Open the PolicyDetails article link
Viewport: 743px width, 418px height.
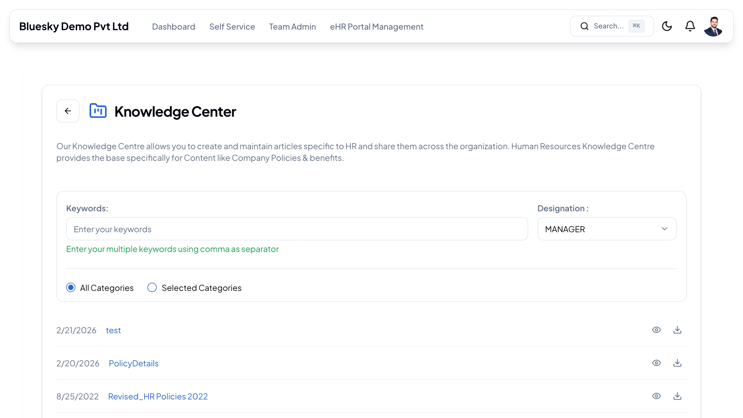click(x=134, y=363)
